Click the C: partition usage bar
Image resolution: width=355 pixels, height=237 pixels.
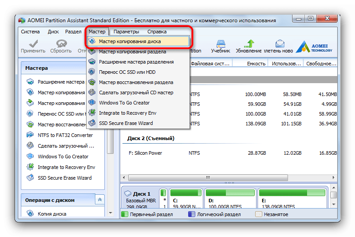(185, 193)
